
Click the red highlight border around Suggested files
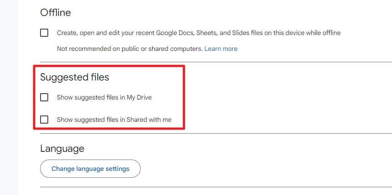(109, 66)
